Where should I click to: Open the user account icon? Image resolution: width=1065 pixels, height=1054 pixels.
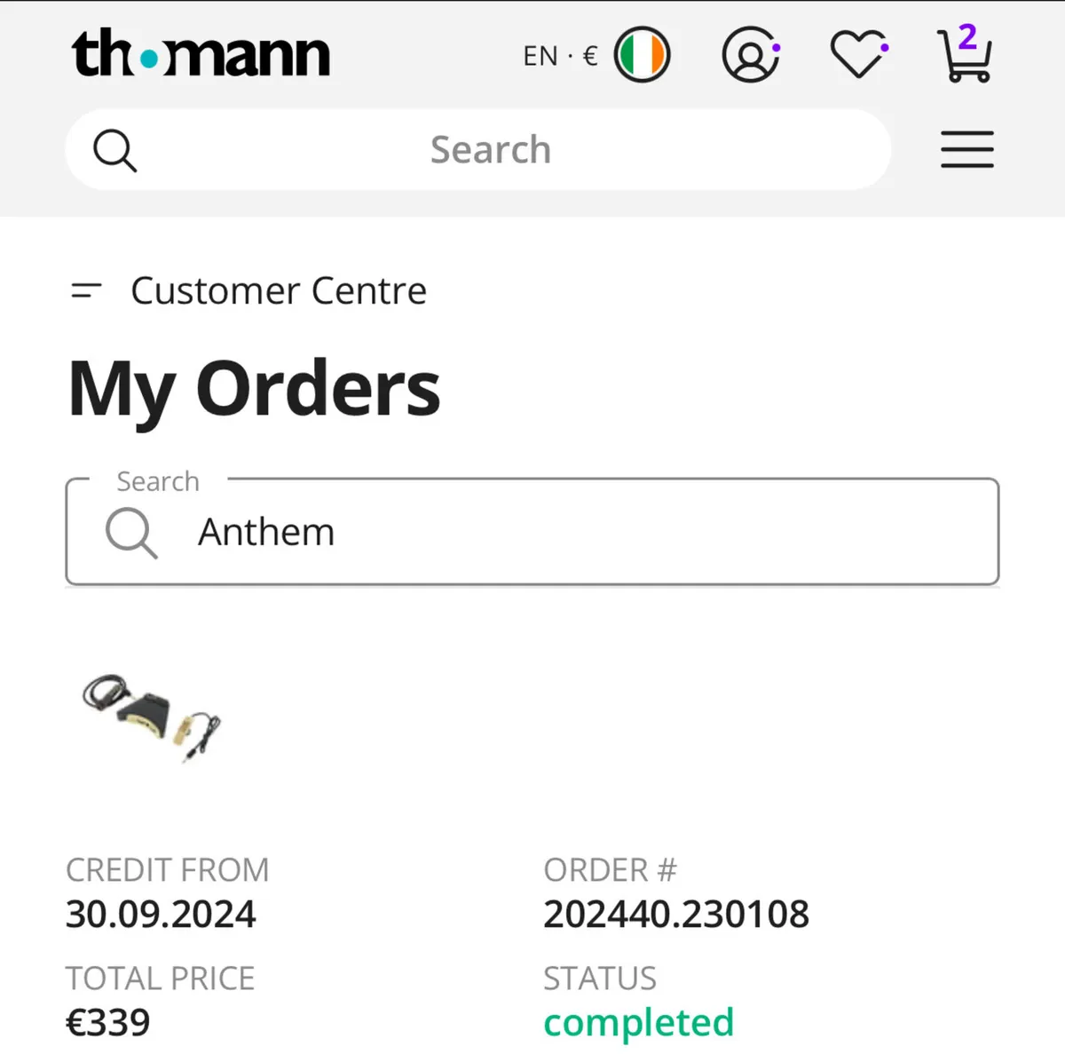[x=751, y=55]
